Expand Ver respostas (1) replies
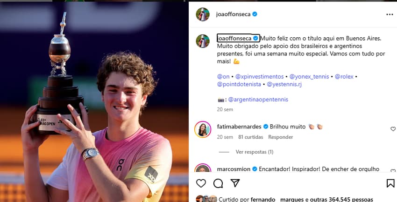 click(255, 152)
